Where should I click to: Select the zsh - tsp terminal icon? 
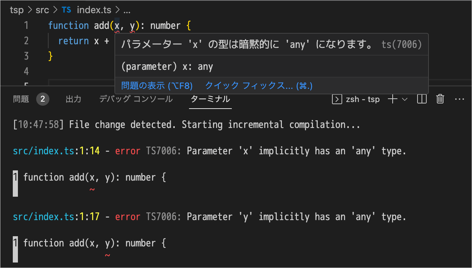(x=337, y=99)
